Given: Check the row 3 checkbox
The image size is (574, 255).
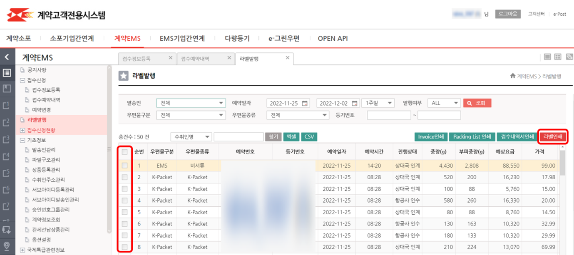Looking at the screenshot, I should tap(124, 189).
